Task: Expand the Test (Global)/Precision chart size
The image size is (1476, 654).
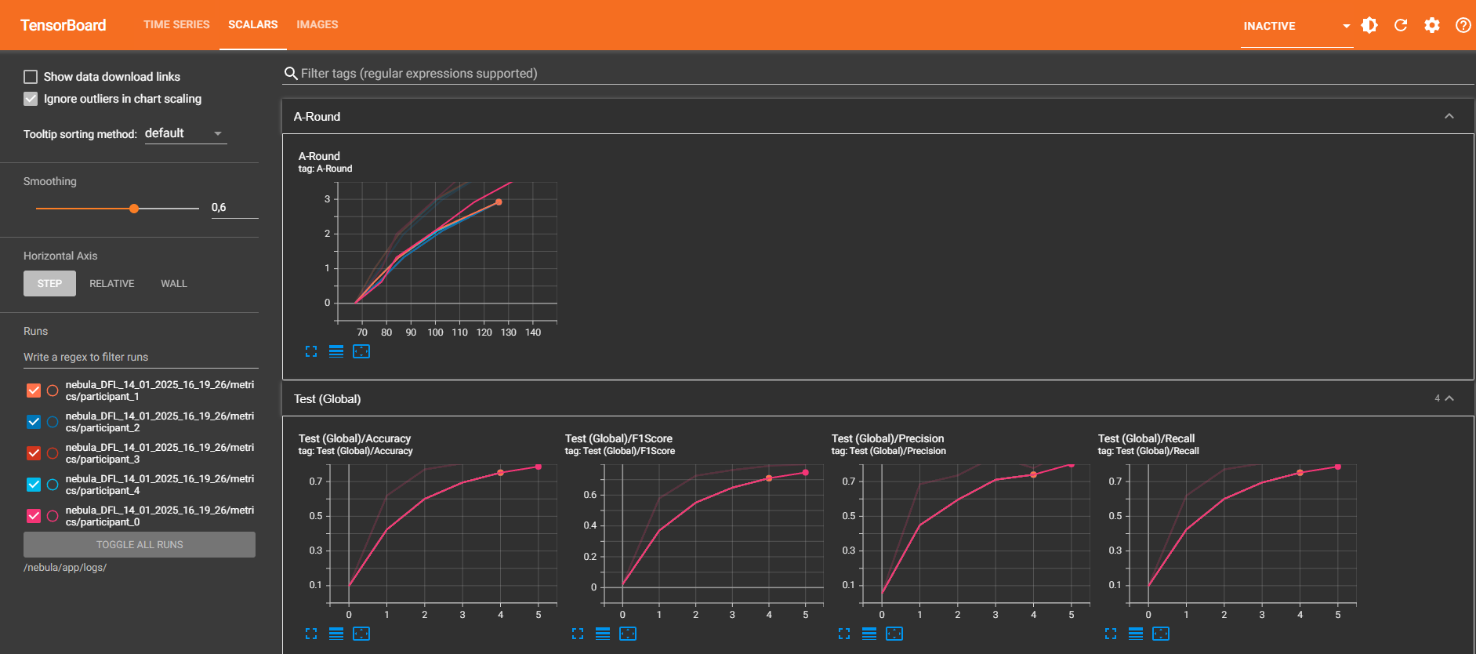Action: click(844, 634)
